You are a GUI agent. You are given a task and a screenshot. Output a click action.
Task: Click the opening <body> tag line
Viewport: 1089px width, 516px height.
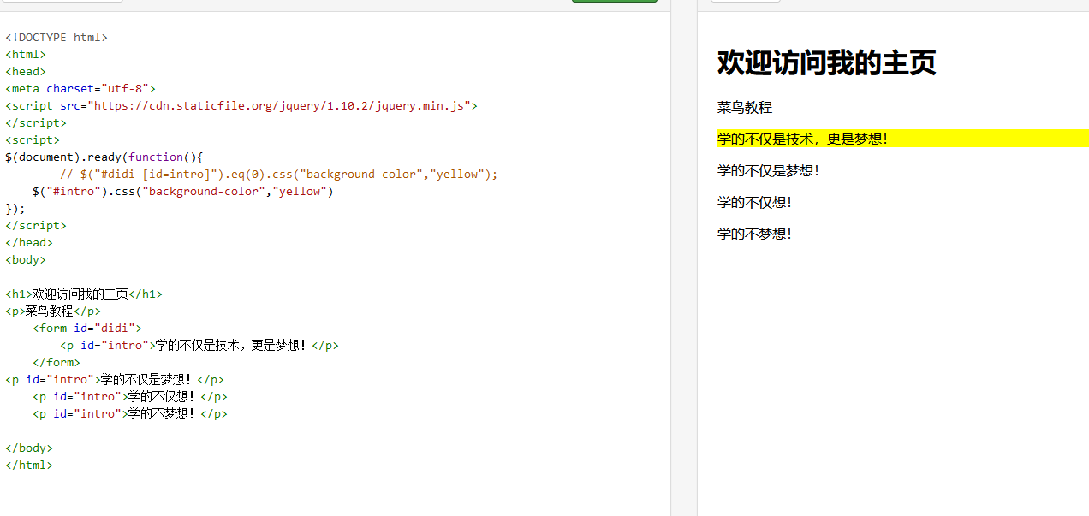tap(26, 259)
